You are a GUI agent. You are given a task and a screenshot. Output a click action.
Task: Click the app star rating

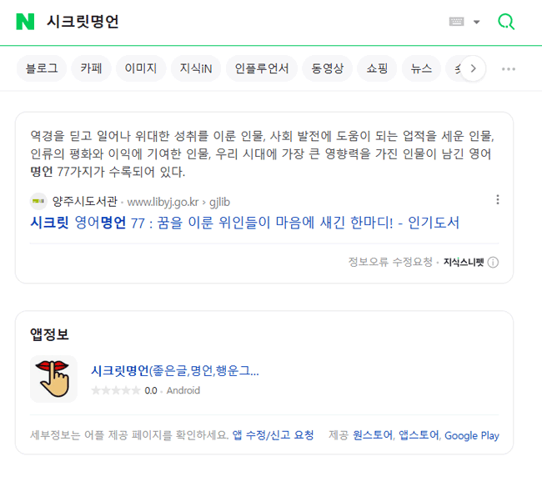coord(115,390)
